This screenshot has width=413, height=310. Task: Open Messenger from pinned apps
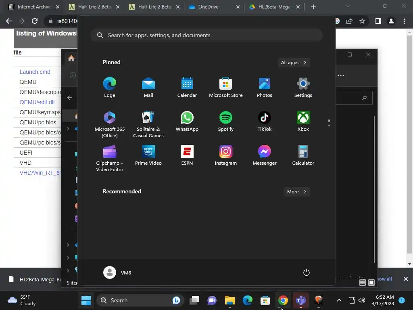click(x=265, y=155)
